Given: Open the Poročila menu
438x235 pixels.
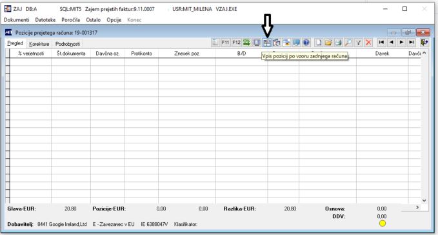Looking at the screenshot, I should click(x=71, y=20).
